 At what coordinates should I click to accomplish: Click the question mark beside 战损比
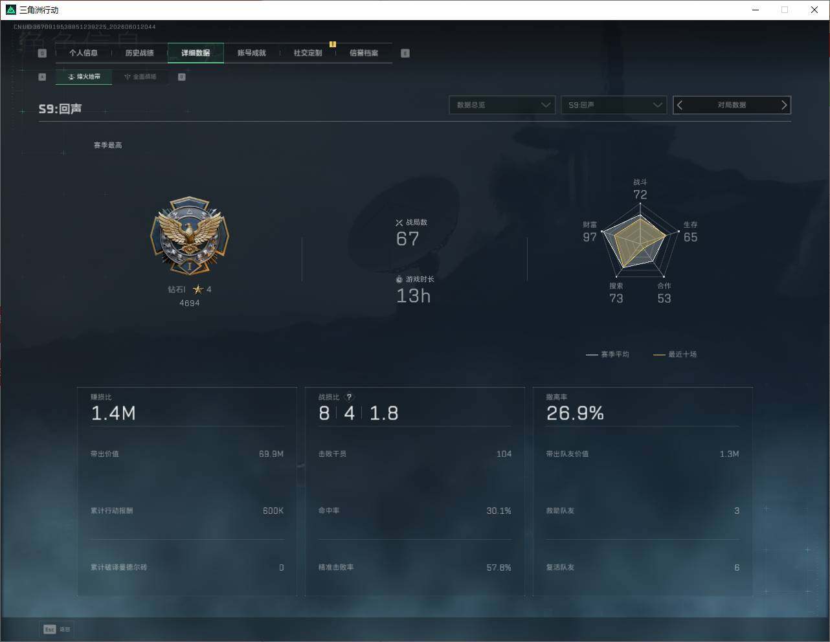pyautogui.click(x=349, y=397)
